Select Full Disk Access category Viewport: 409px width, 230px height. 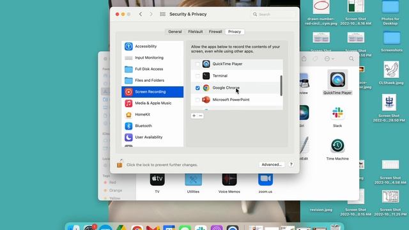click(152, 69)
